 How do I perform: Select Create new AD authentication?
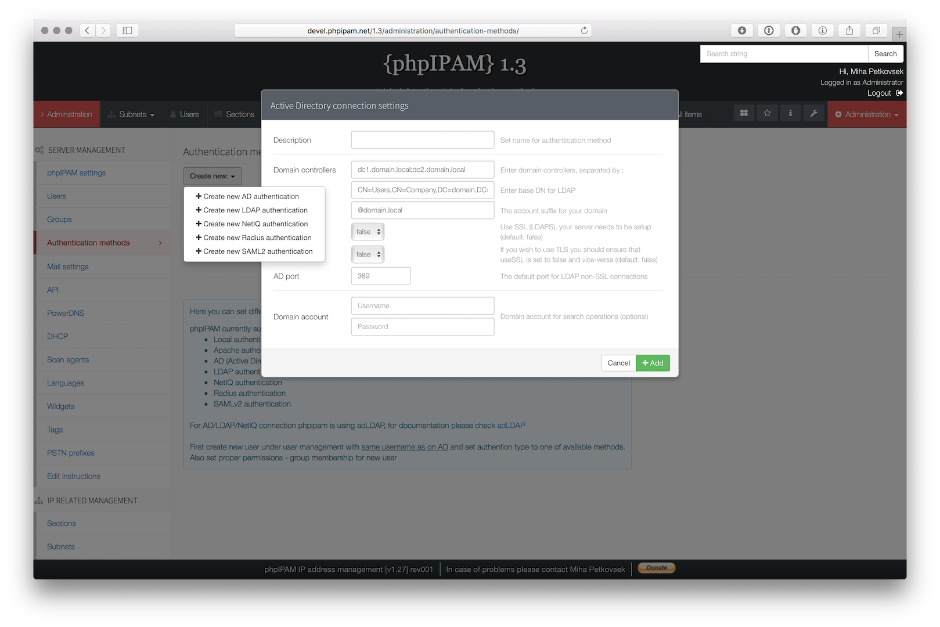pos(254,196)
